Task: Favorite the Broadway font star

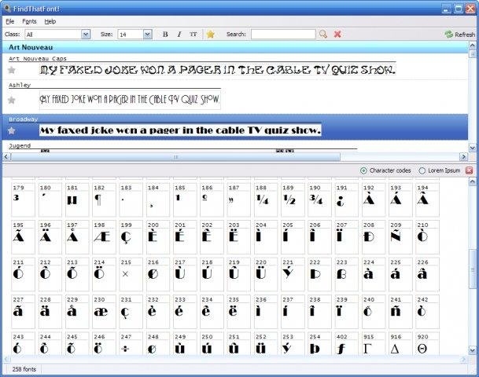Action: [x=12, y=130]
